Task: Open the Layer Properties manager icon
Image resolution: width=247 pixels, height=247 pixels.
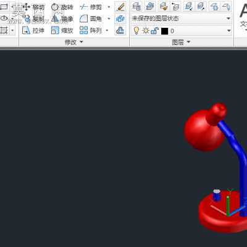Action: click(136, 6)
